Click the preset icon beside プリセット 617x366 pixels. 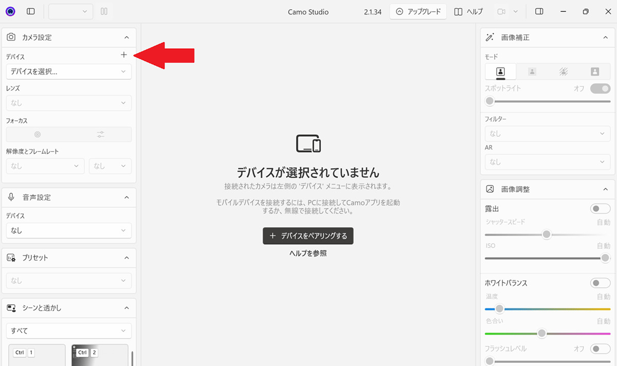pos(11,258)
